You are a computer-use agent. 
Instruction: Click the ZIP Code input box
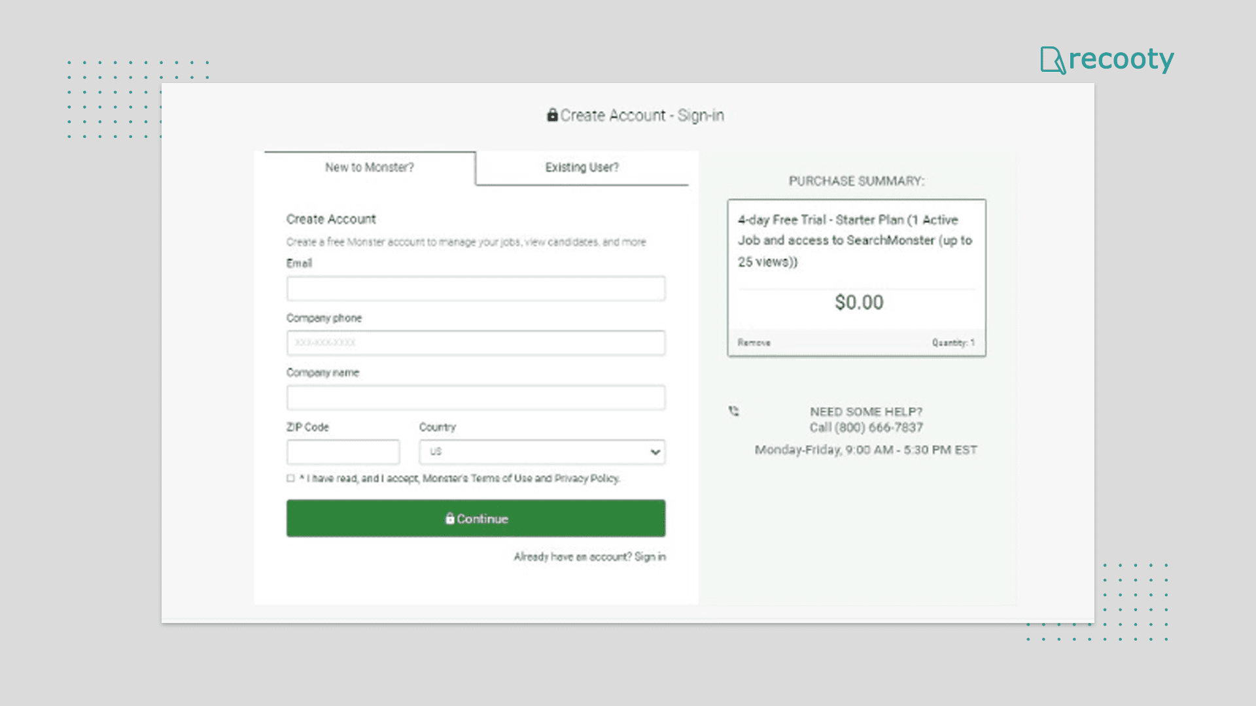pos(343,452)
